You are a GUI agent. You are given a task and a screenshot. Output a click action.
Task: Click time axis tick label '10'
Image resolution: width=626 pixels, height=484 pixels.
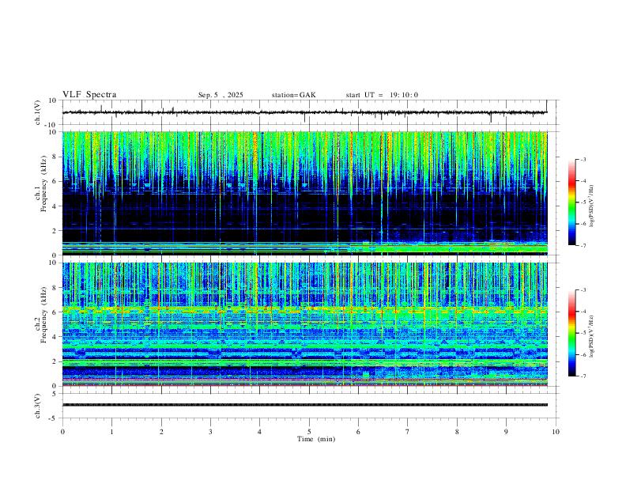(x=556, y=432)
